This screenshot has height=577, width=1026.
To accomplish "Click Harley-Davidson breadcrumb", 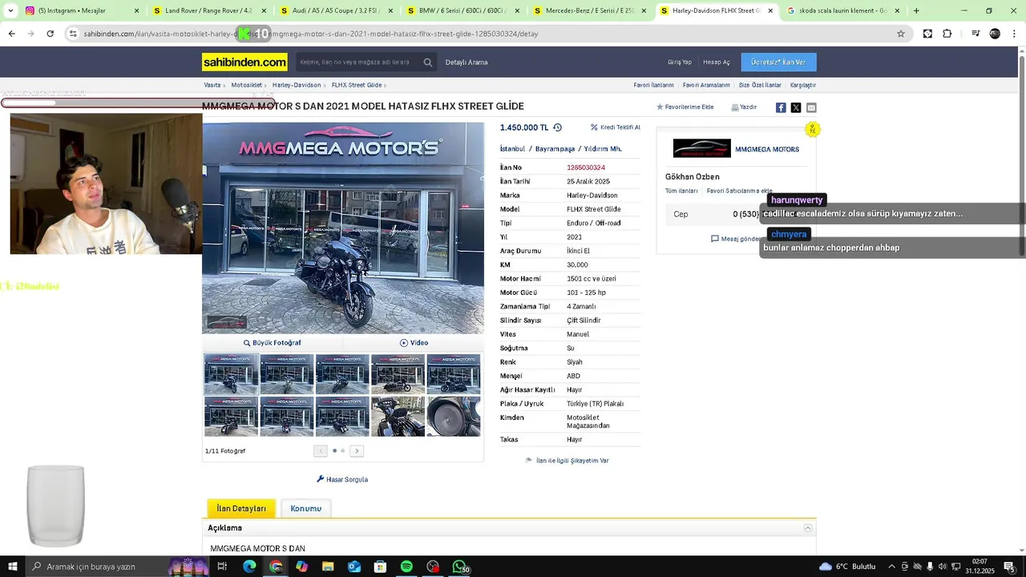I will (297, 85).
